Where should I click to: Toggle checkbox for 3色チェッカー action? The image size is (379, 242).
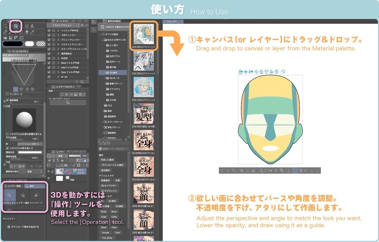click(x=49, y=35)
